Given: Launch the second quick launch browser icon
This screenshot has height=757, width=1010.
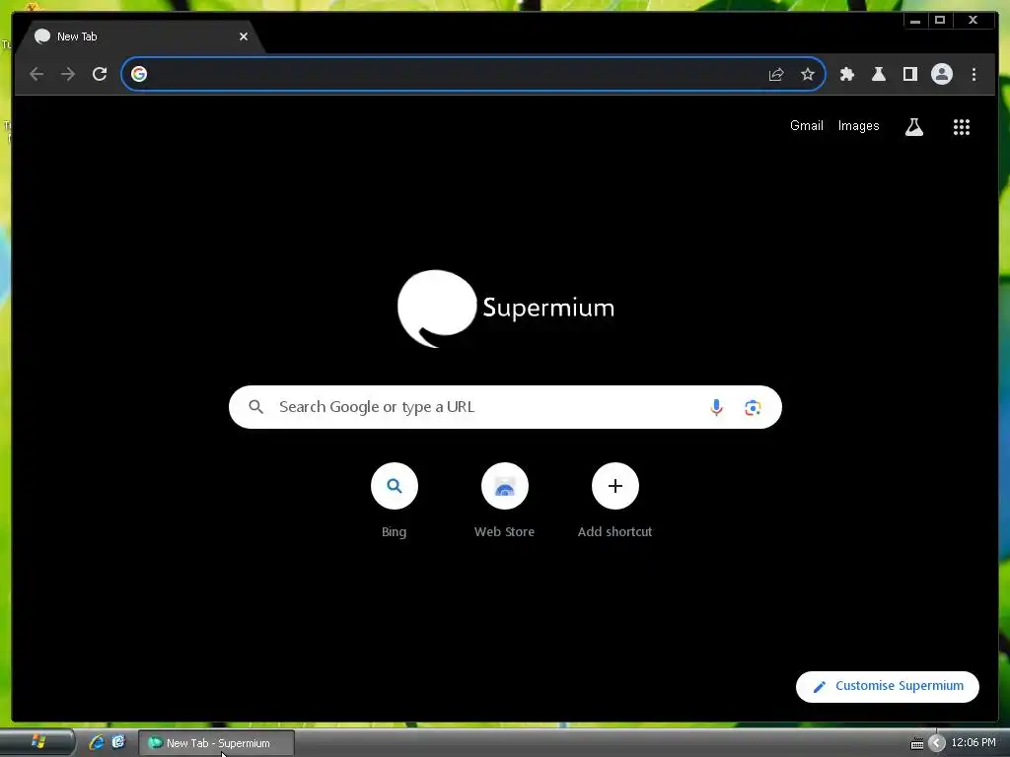Looking at the screenshot, I should 118,742.
